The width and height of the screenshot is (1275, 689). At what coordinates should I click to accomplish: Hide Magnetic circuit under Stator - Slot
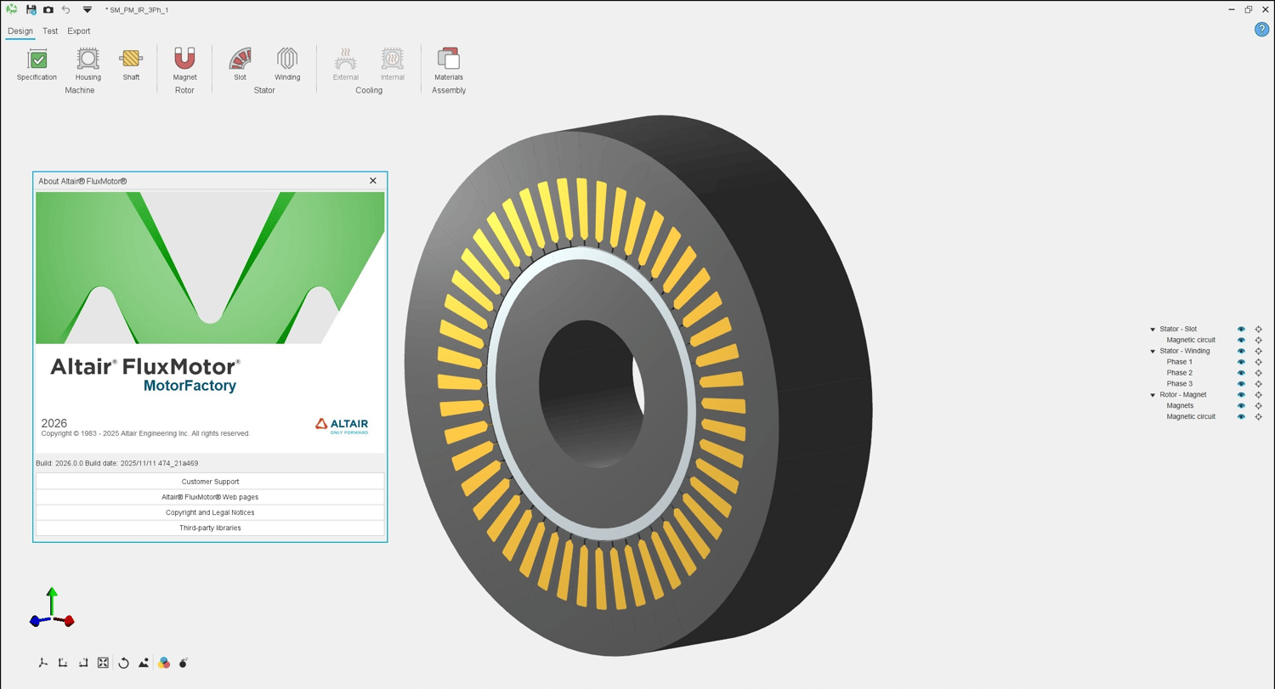click(x=1241, y=340)
